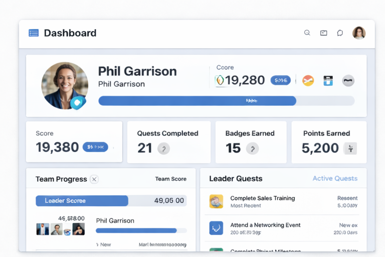The width and height of the screenshot is (385, 257).
Task: Click the Team Score label
Action: 170,179
